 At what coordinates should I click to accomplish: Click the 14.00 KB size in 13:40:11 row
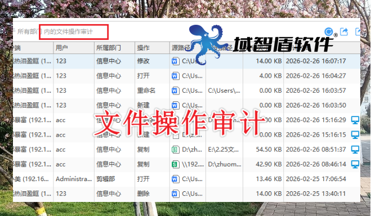(x=269, y=194)
